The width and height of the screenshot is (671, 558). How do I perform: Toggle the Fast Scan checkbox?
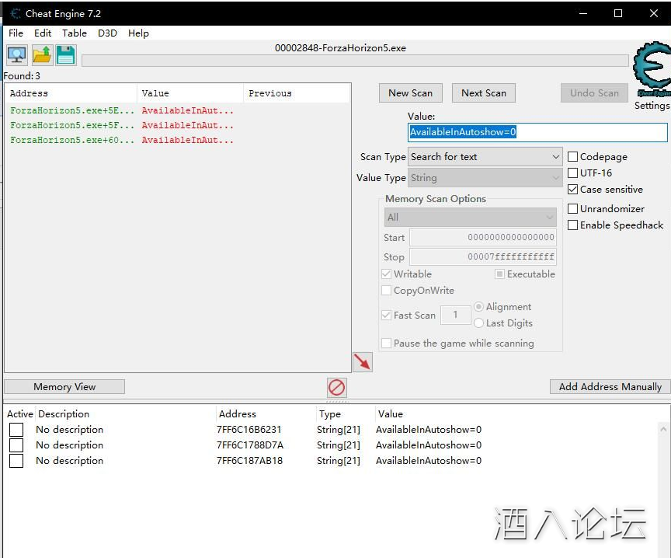click(386, 316)
